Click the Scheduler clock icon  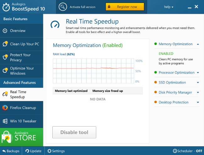point(175,151)
